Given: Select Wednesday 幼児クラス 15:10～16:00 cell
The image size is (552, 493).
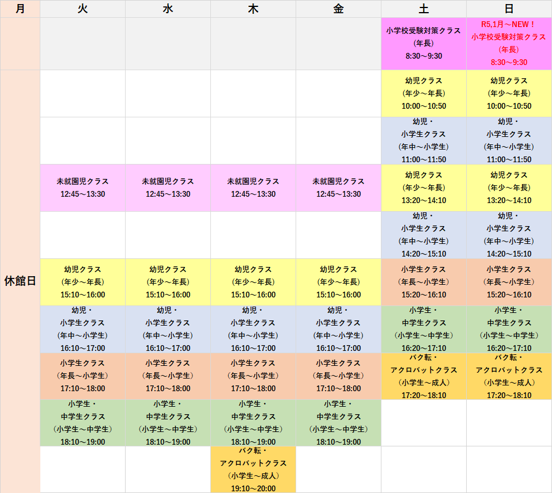Looking at the screenshot, I should click(x=168, y=282).
